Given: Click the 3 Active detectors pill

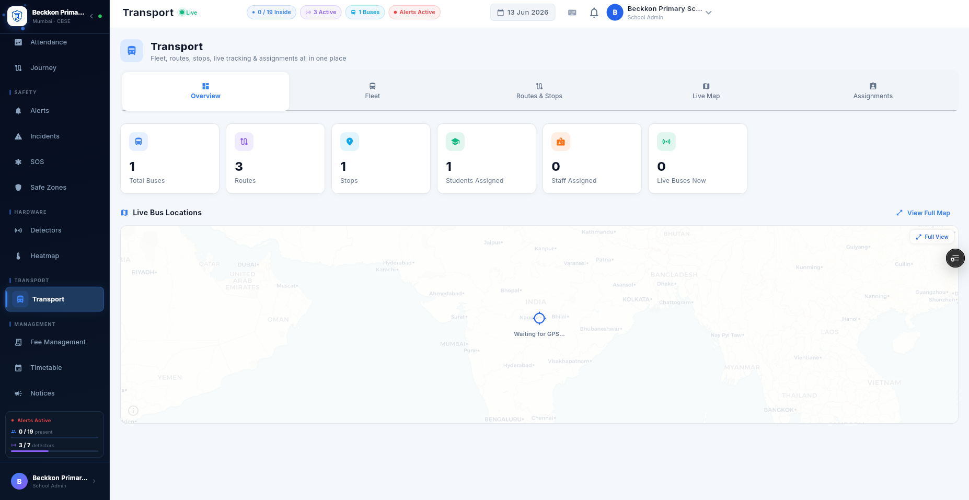Looking at the screenshot, I should click(321, 13).
